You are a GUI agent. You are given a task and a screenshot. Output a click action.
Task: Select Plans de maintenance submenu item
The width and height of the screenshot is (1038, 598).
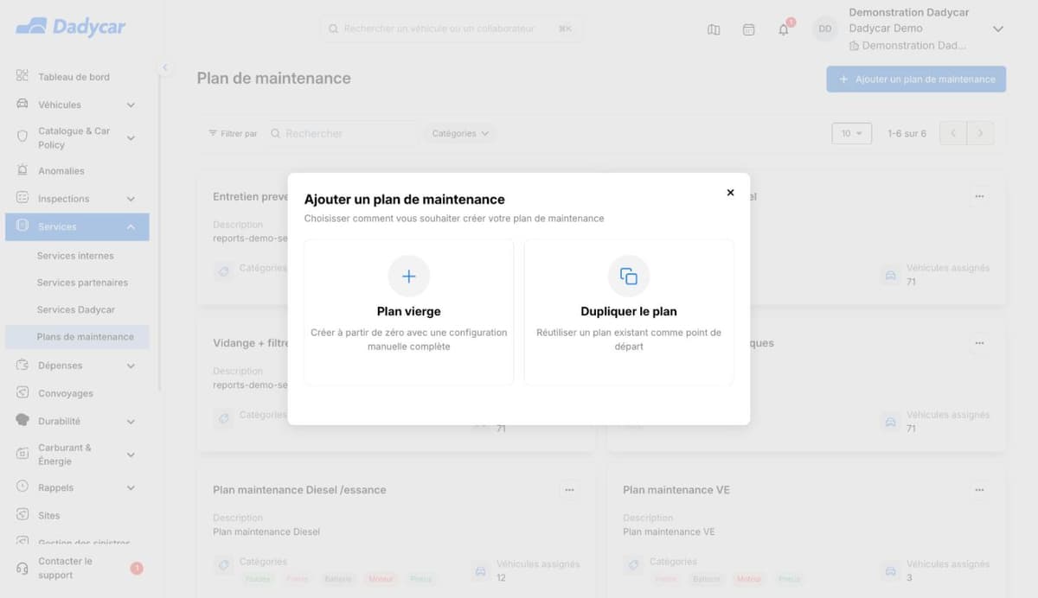tap(77, 337)
